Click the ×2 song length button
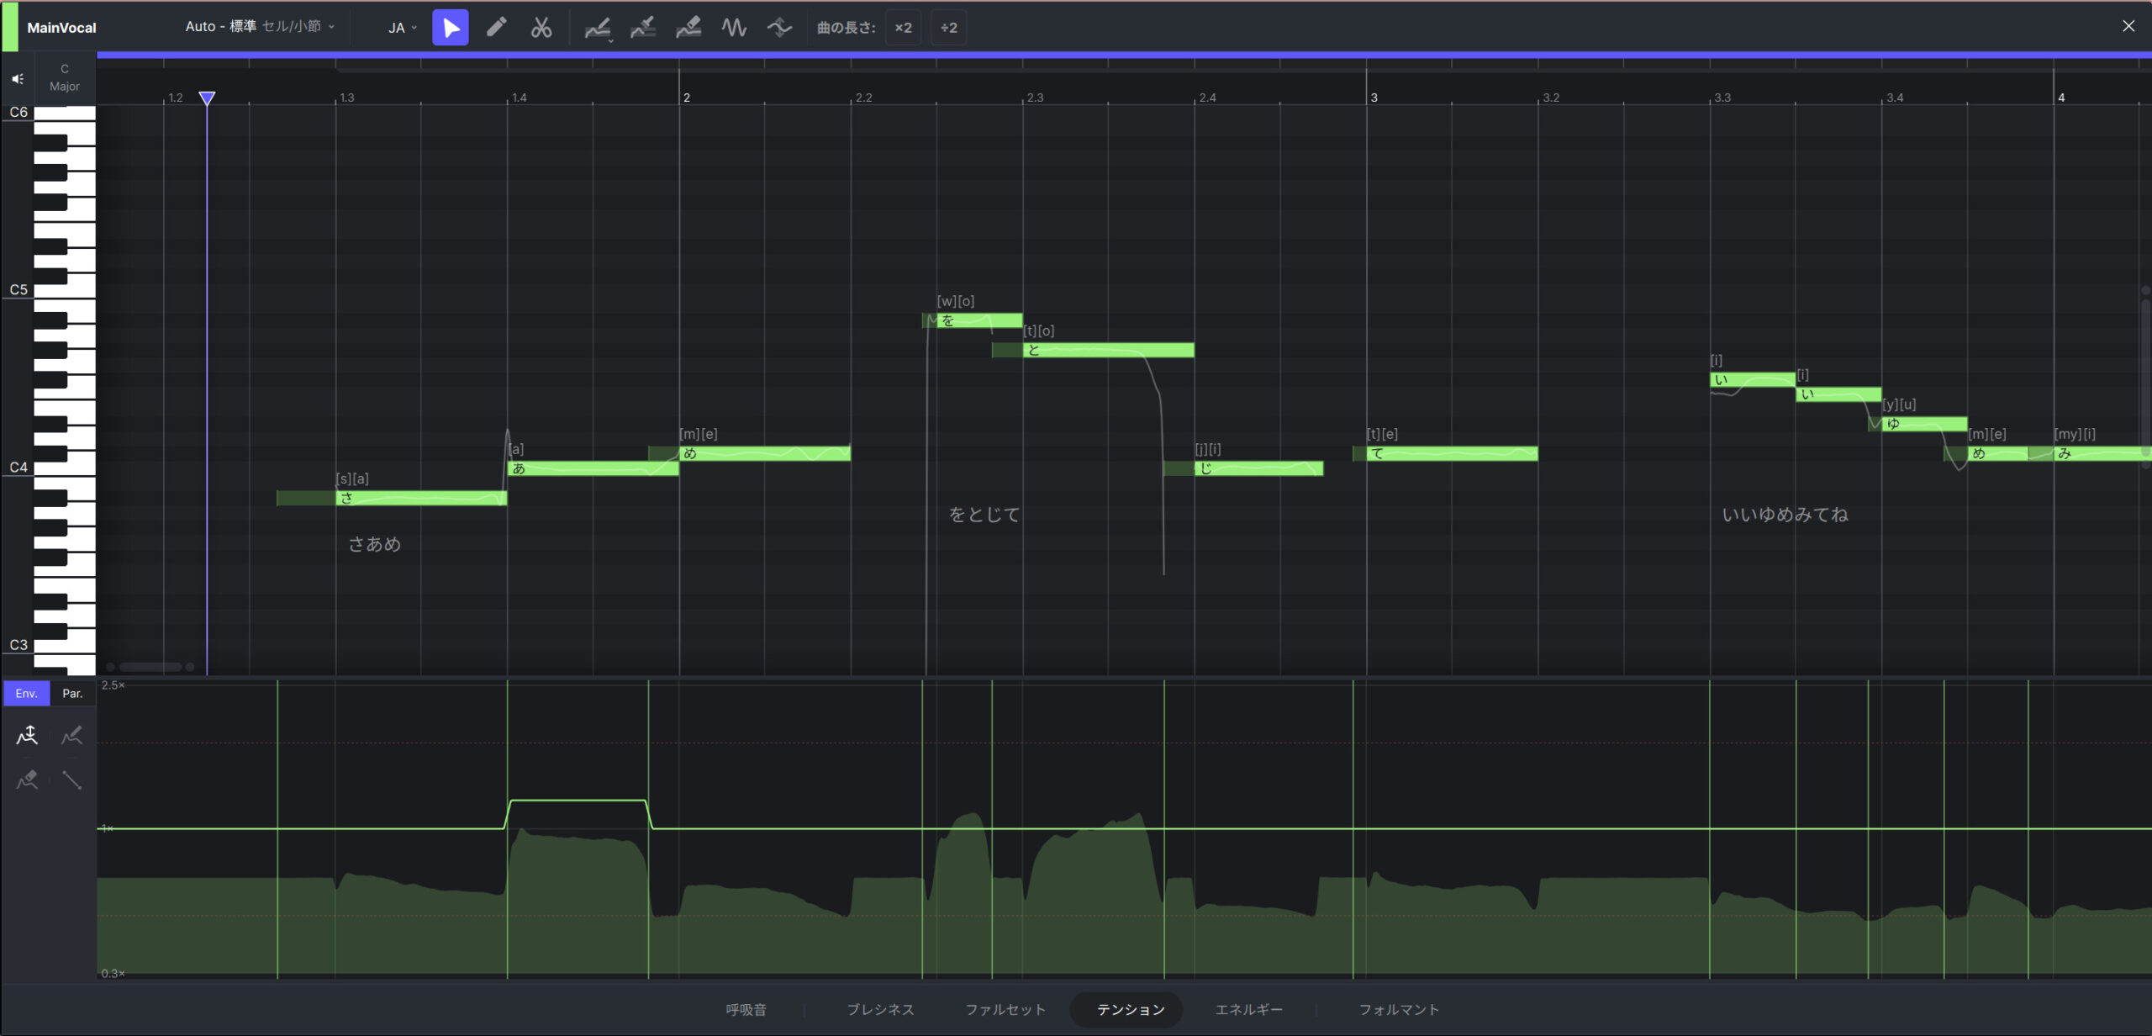Image resolution: width=2152 pixels, height=1036 pixels. click(x=903, y=28)
